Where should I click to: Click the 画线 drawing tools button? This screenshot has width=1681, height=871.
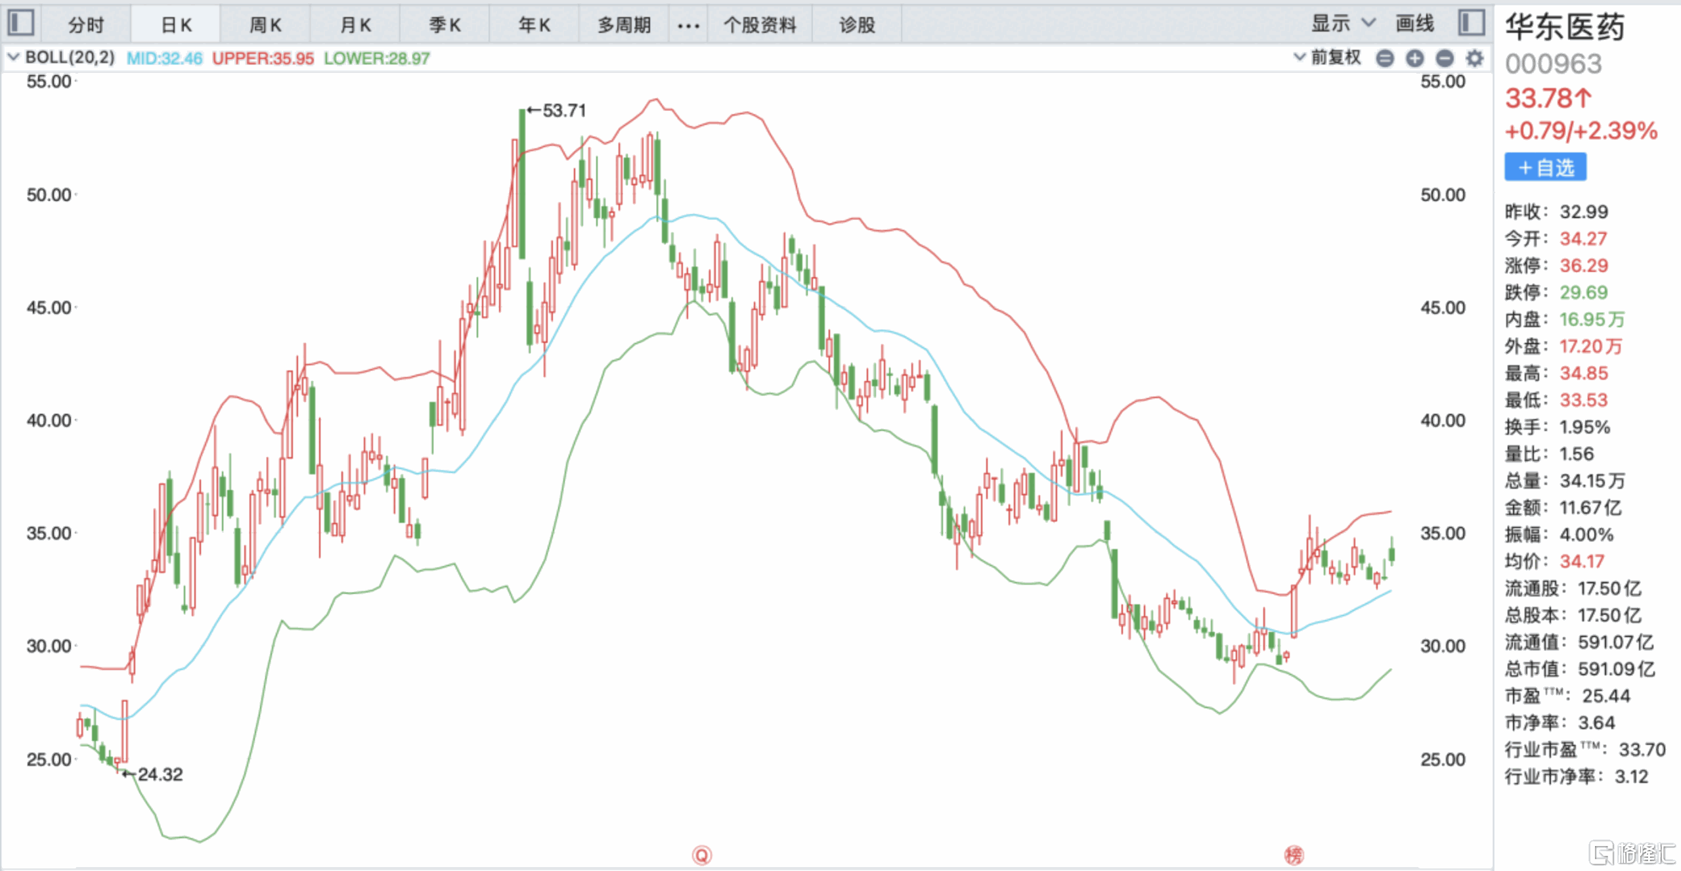[x=1415, y=24]
